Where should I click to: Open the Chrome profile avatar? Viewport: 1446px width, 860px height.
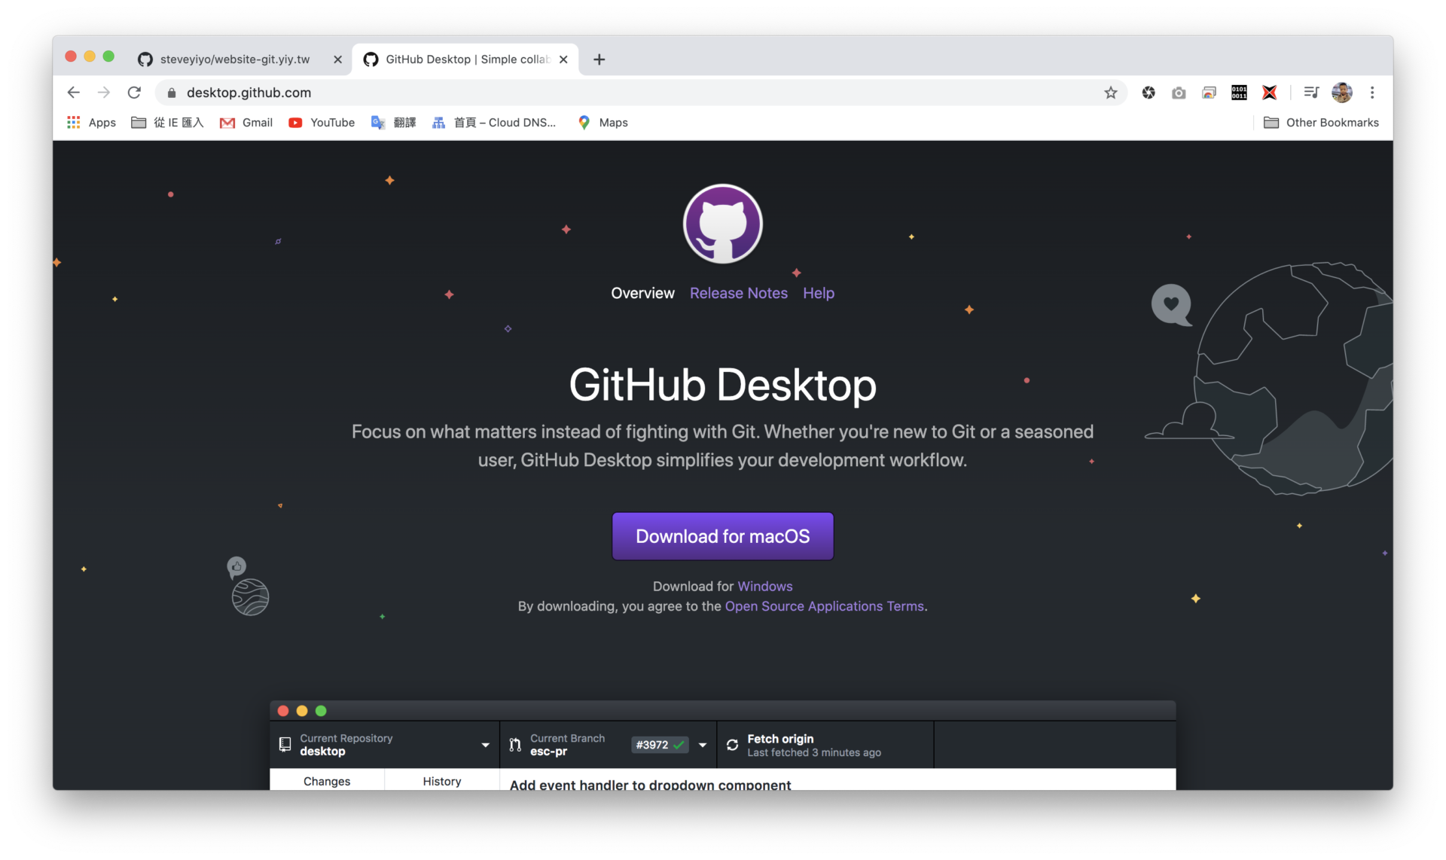click(1341, 93)
